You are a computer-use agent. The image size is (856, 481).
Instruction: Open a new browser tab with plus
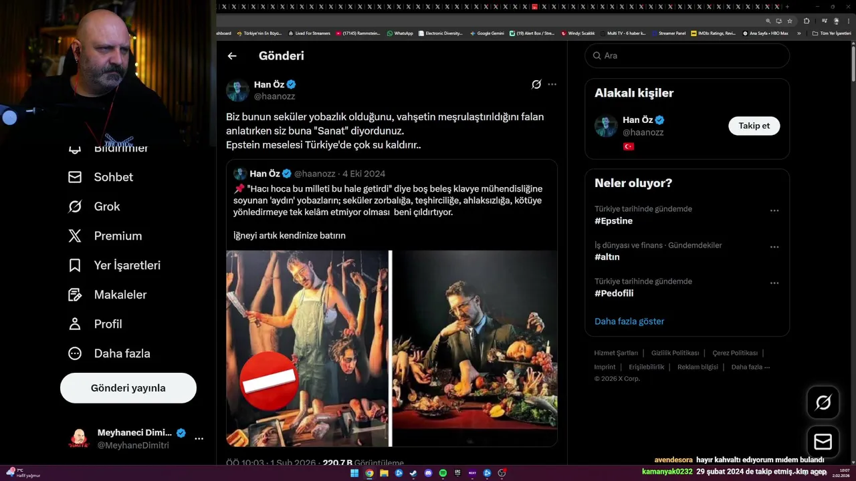[x=787, y=7]
